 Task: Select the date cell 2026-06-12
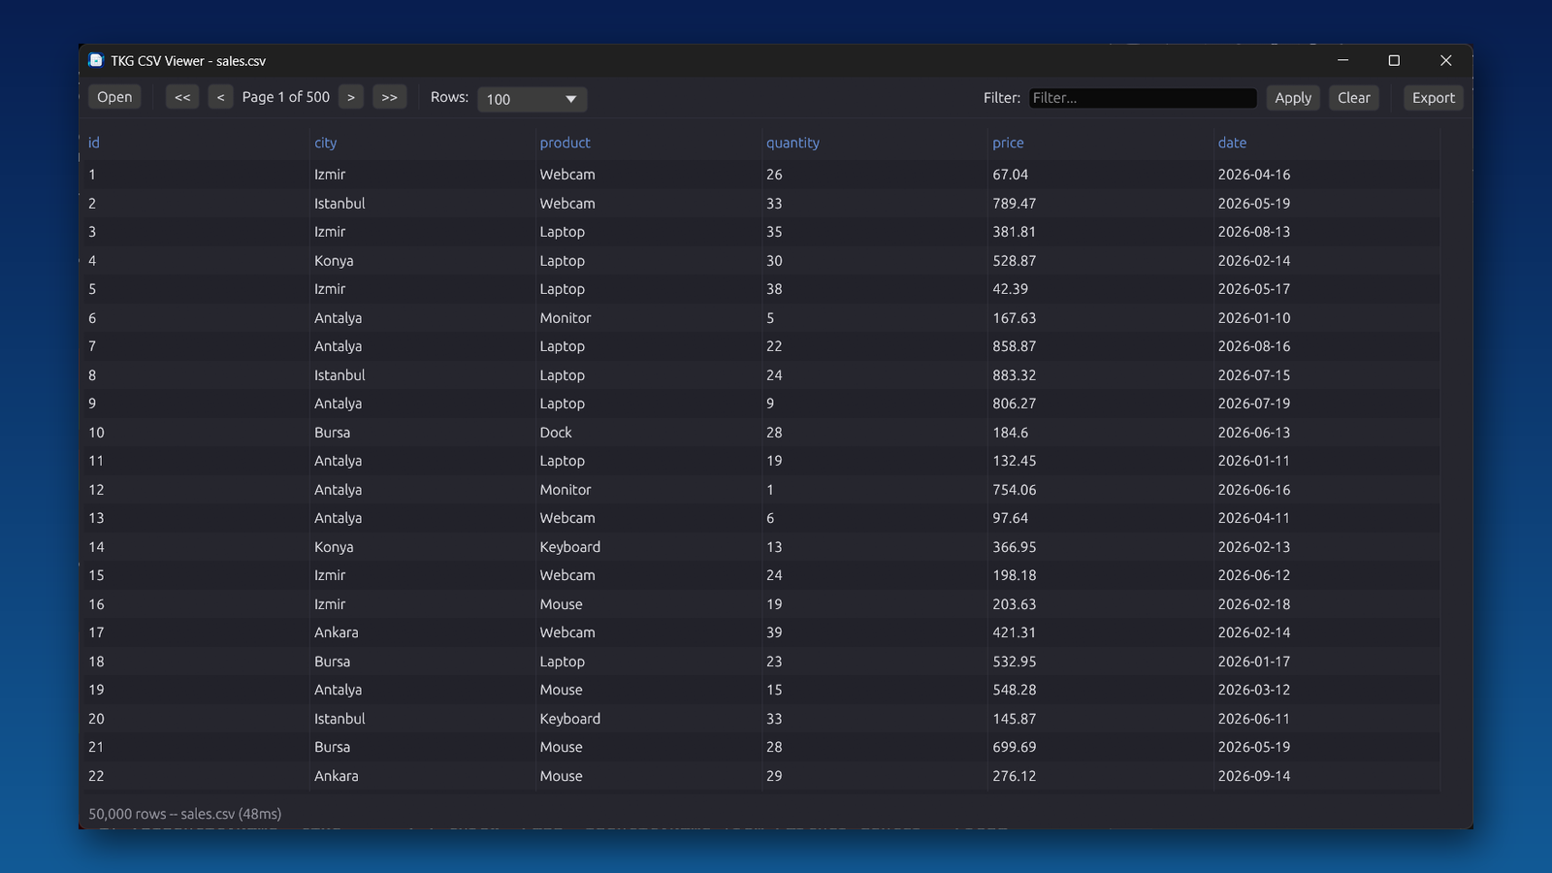pos(1254,575)
